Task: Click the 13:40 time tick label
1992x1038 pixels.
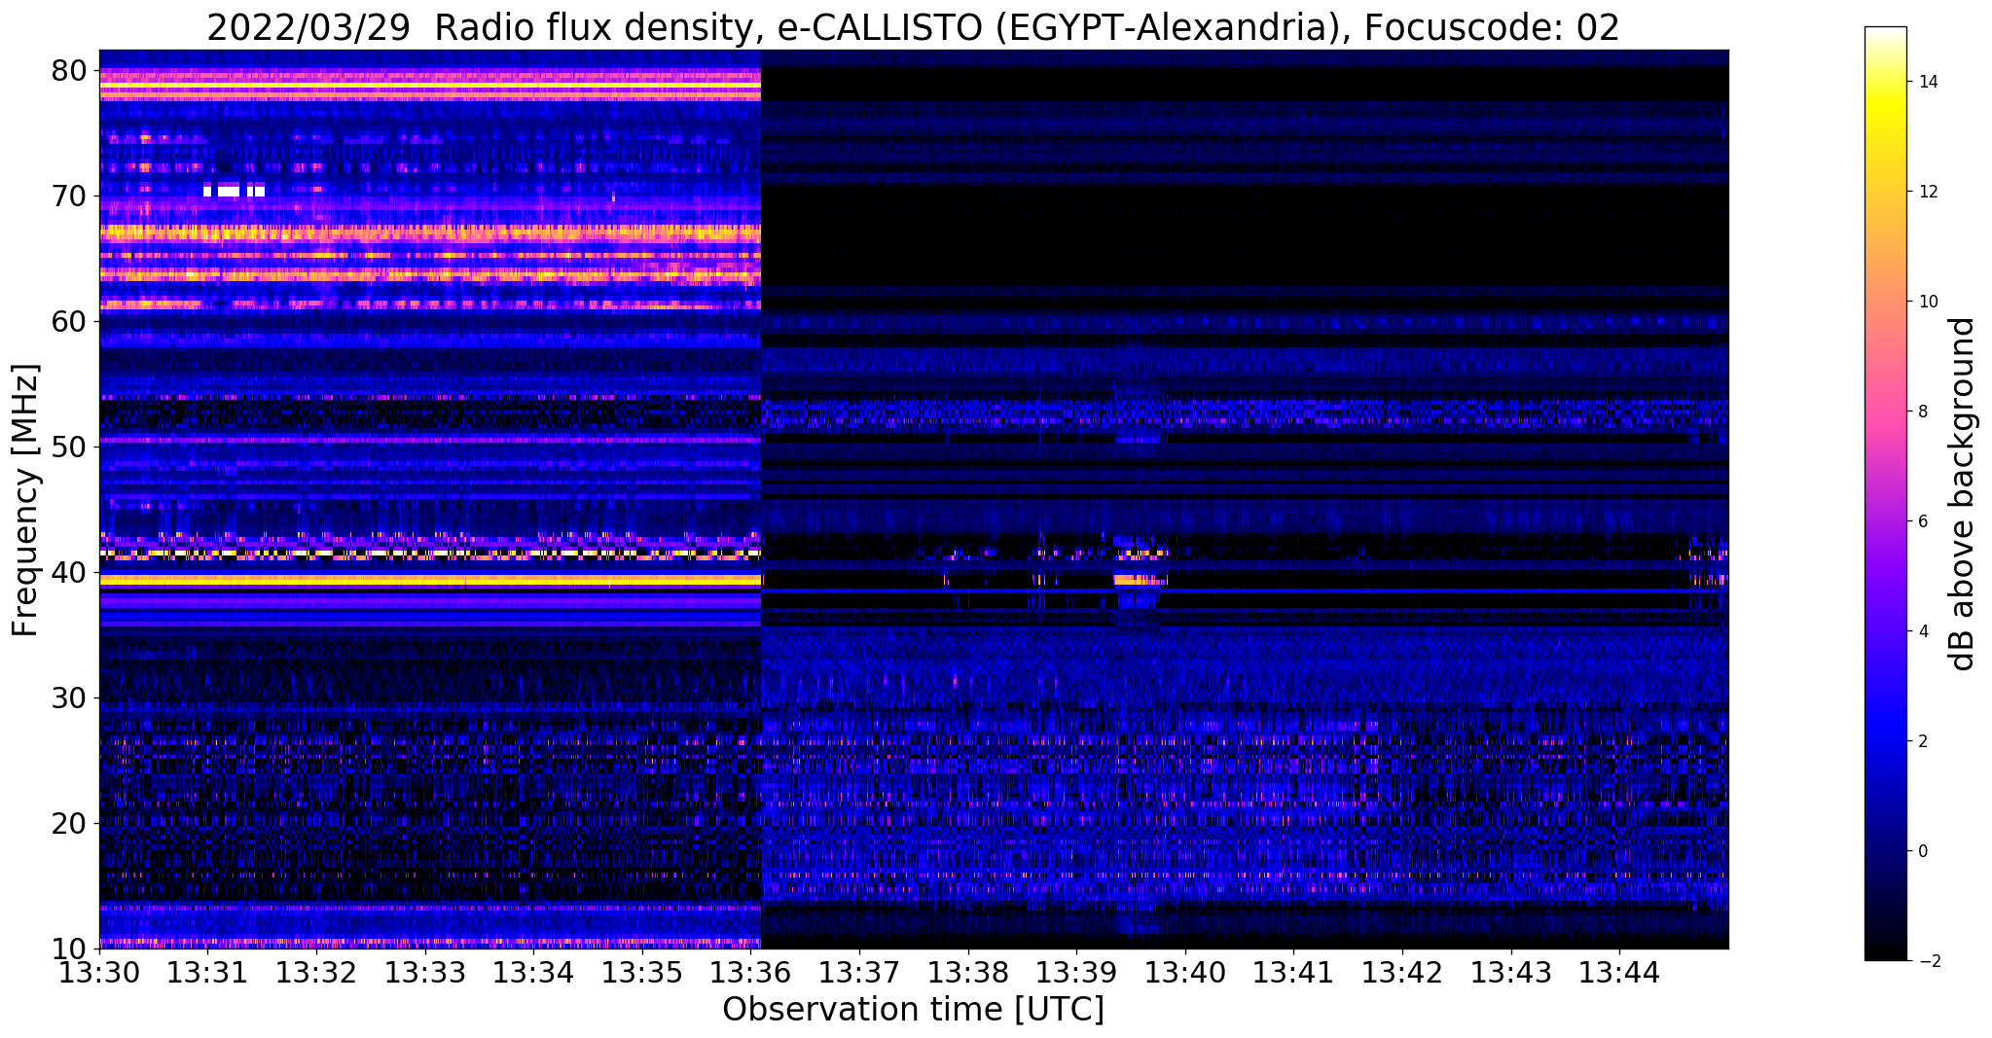Action: pos(1185,972)
